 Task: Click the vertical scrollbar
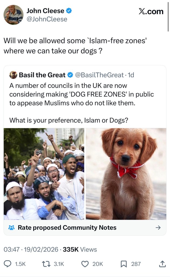click(x=168, y=17)
